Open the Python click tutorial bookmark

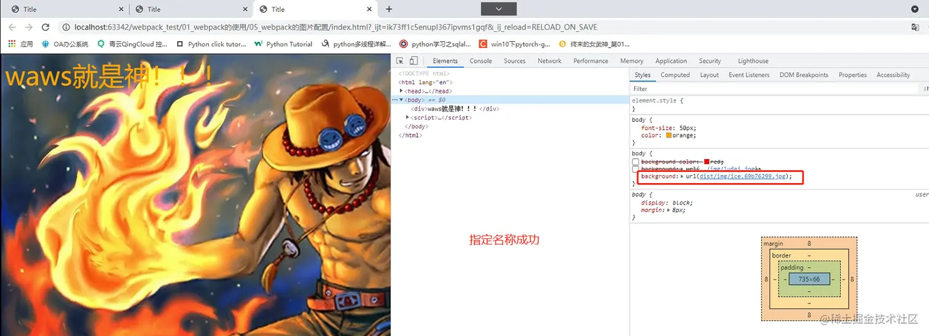coord(211,44)
